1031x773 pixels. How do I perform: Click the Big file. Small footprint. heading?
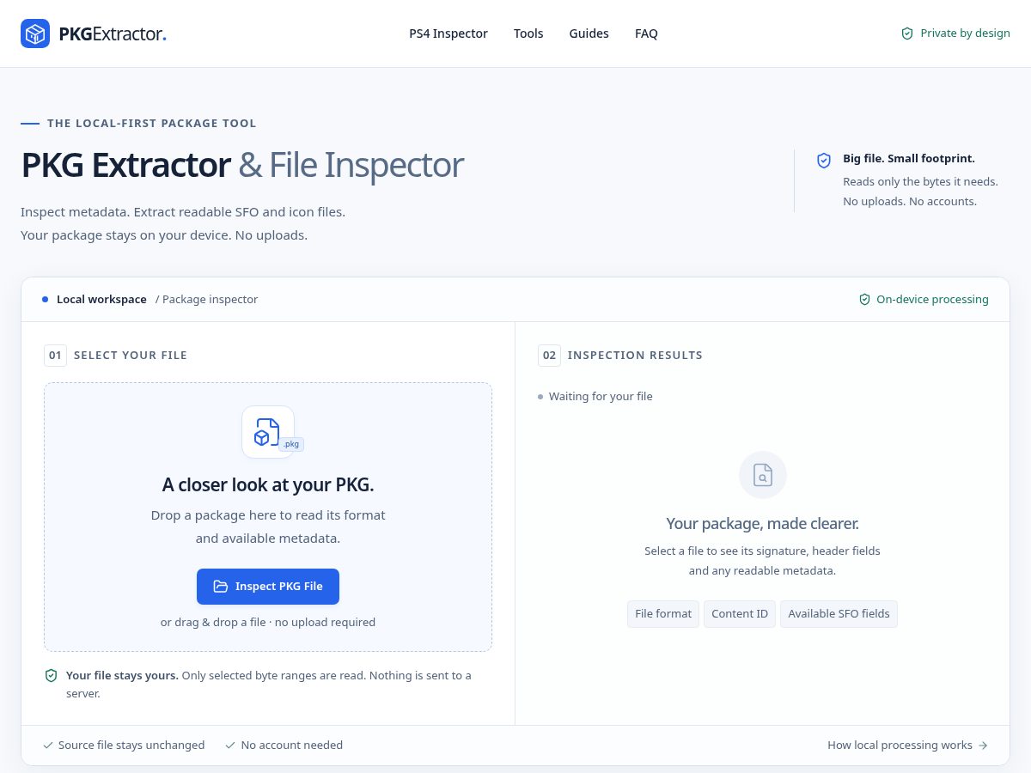tap(909, 159)
